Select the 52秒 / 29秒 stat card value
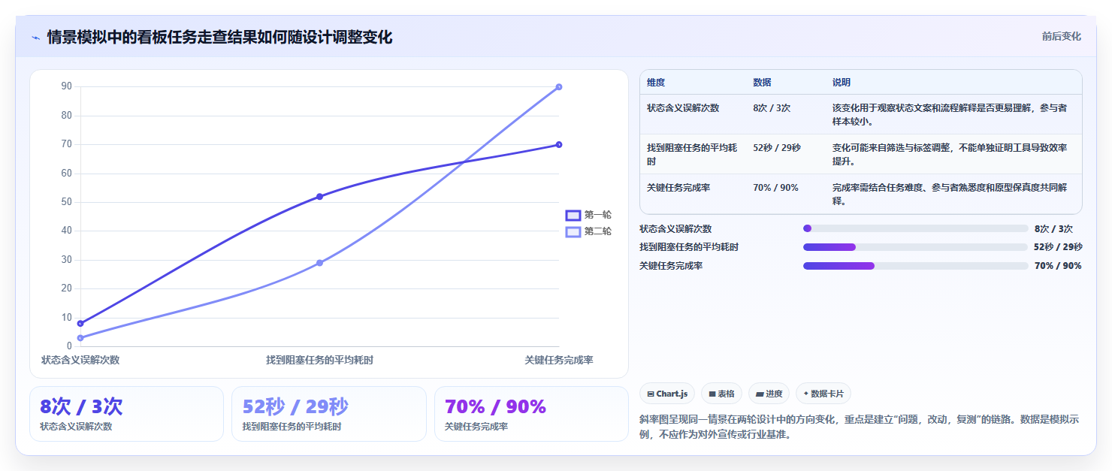This screenshot has width=1112, height=471. coord(295,406)
